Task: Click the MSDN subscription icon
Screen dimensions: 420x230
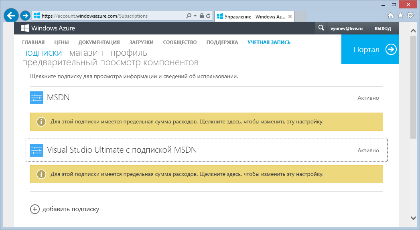Action: [37, 98]
